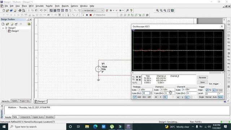Open the File menu
This screenshot has height=130, width=231.
pyautogui.click(x=6, y=6)
